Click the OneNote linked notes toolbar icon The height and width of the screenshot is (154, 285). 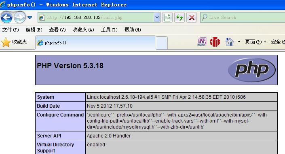pyautogui.click(x=202, y=42)
